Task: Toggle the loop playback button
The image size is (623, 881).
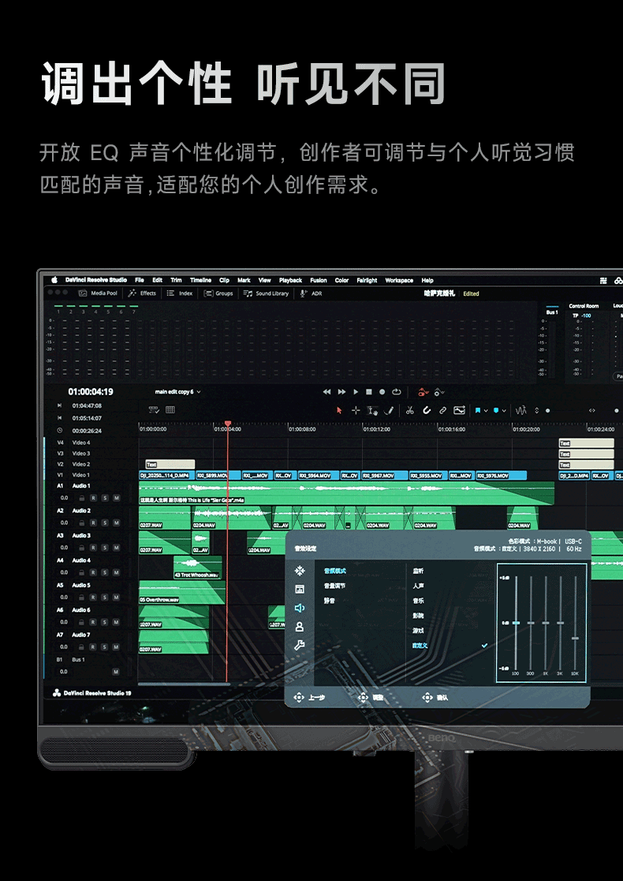Action: (x=397, y=392)
